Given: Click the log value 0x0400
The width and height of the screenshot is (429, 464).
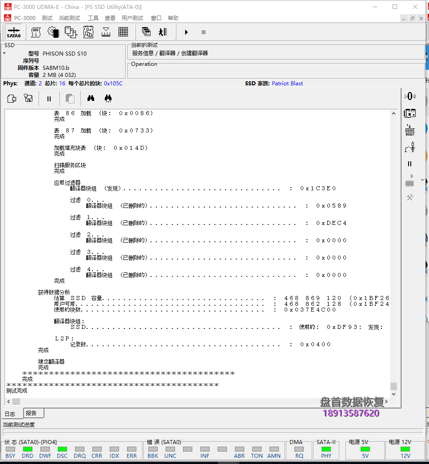Looking at the screenshot, I should 315,344.
